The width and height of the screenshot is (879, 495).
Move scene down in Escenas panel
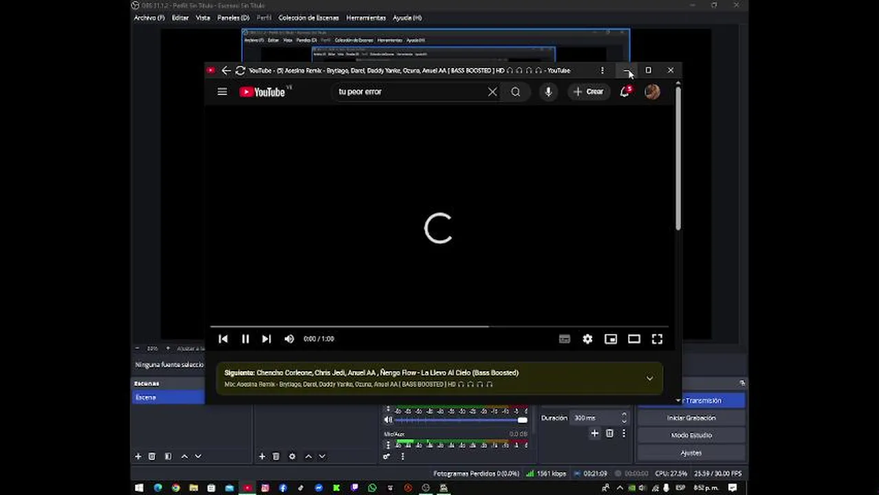[198, 456]
